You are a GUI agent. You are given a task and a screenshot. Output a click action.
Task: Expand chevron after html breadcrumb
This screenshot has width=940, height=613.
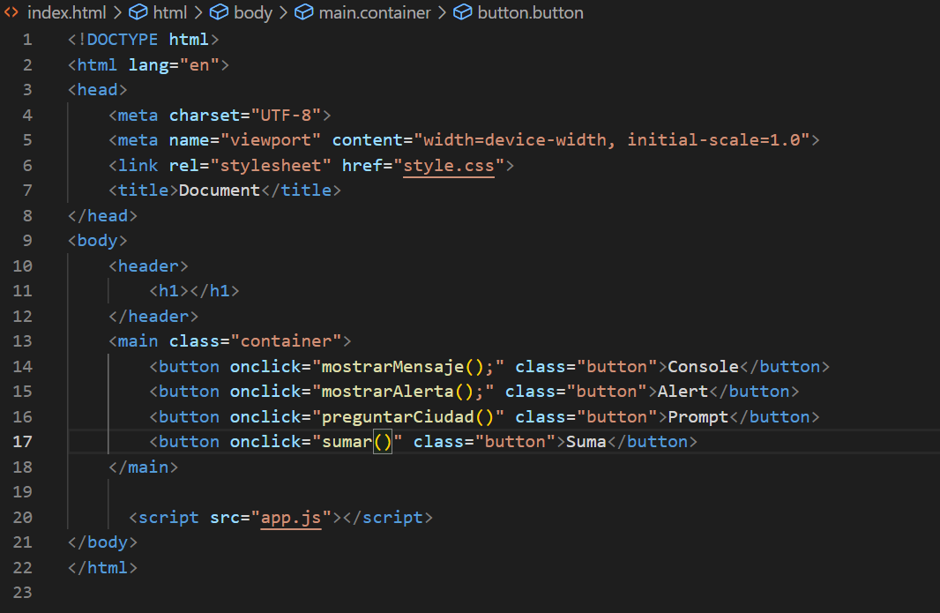click(198, 12)
